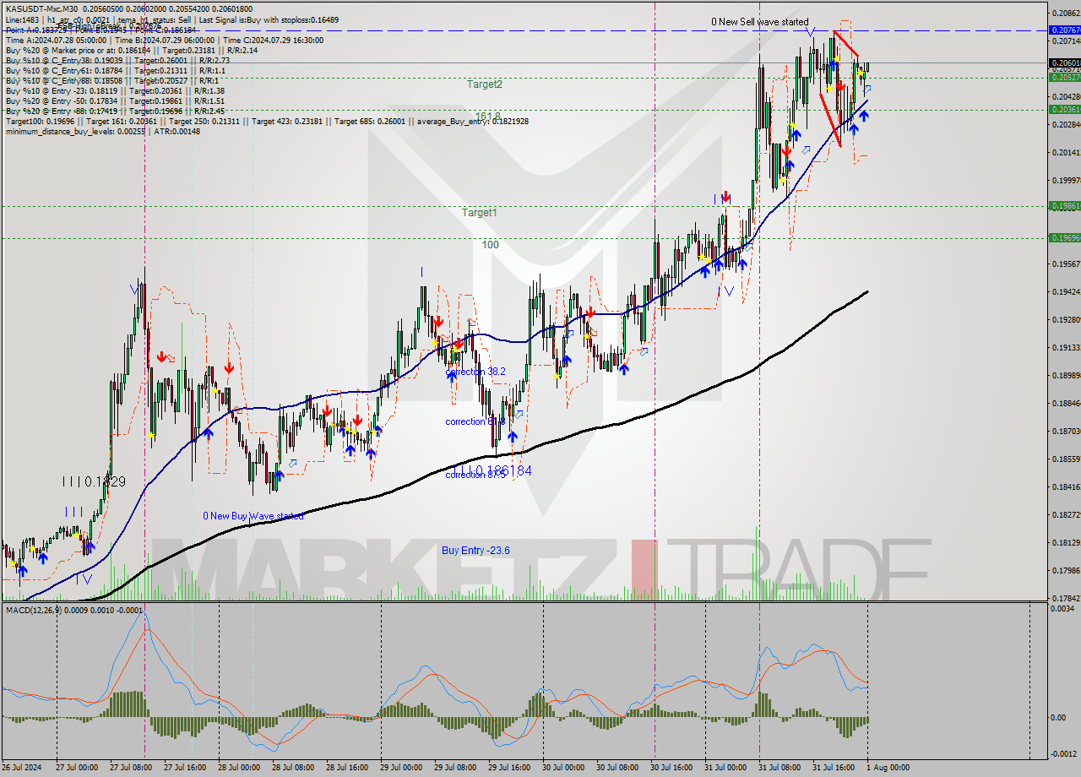The image size is (1081, 777).
Task: Click the 'Buy Entry -23.6' label
Action: click(x=475, y=551)
